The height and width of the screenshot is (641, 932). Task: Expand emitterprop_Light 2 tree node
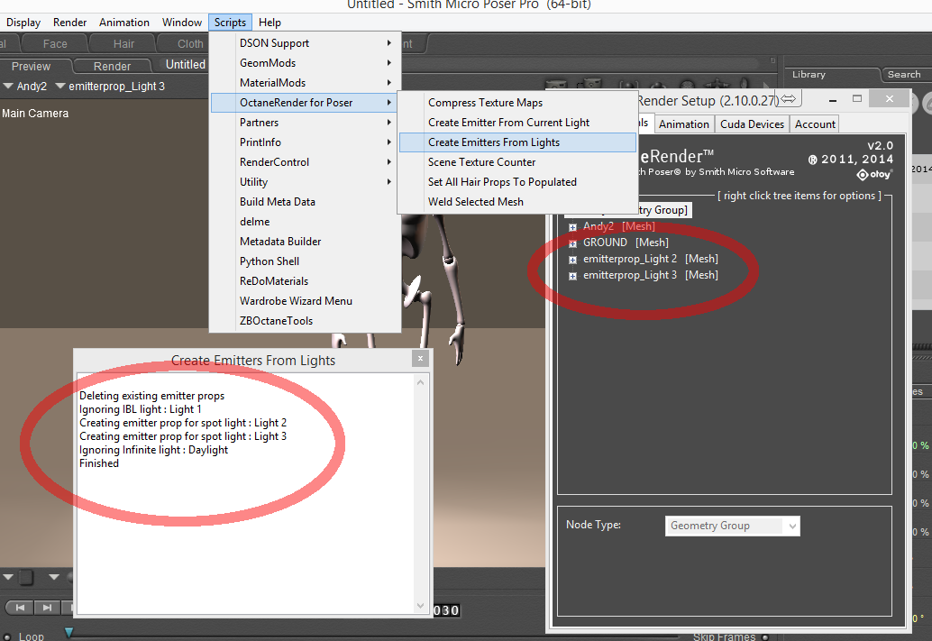(x=572, y=260)
